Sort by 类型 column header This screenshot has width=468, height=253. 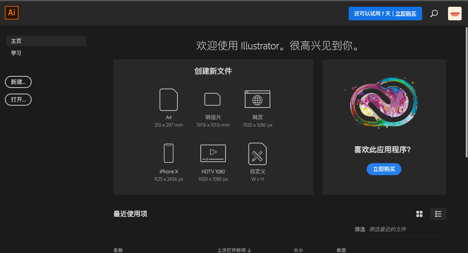click(x=341, y=250)
